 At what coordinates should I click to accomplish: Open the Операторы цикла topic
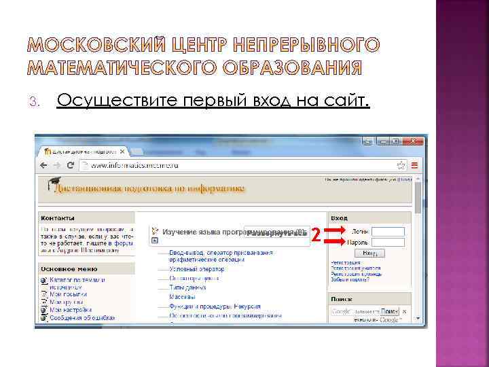[194, 279]
